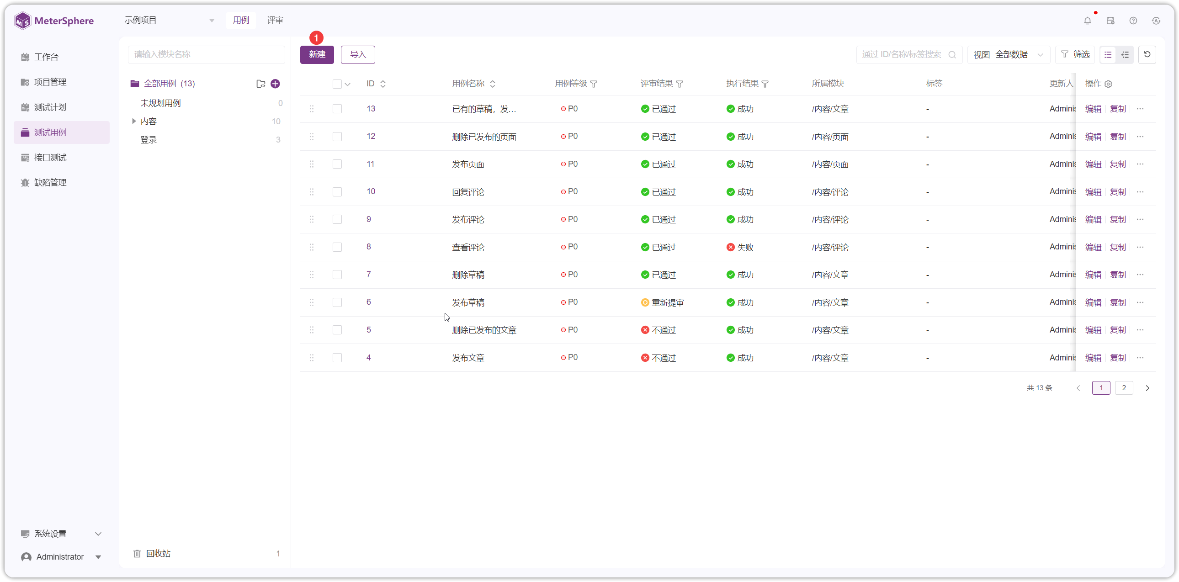Open the task center icon
Viewport: 1179px width, 582px height.
tap(1110, 21)
